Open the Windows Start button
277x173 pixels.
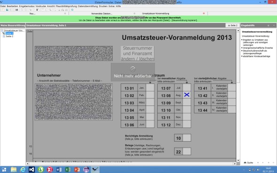[x=4, y=170]
